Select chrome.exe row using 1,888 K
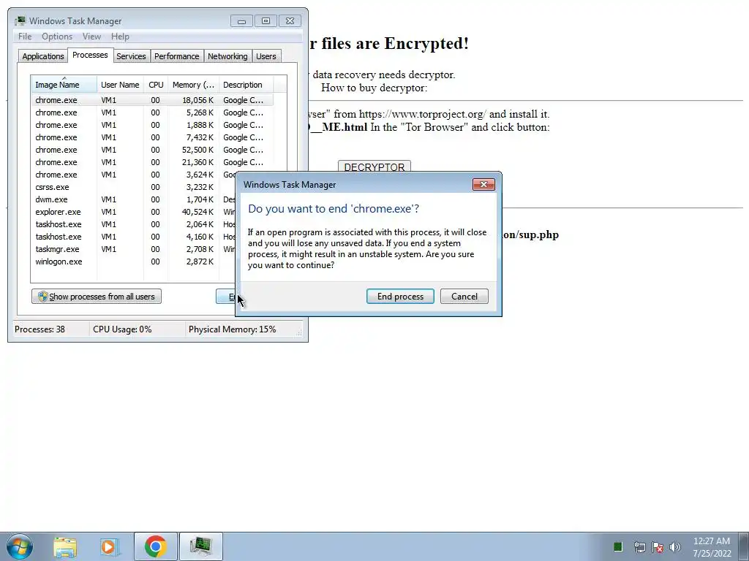The image size is (749, 561). click(x=153, y=125)
